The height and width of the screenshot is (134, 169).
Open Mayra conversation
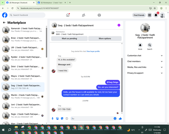click(23, 77)
